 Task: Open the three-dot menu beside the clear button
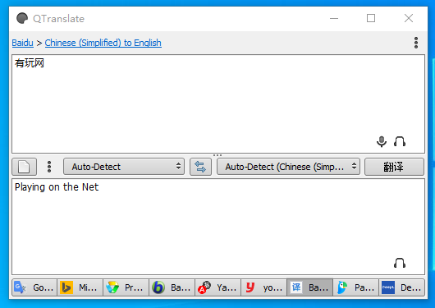(49, 167)
